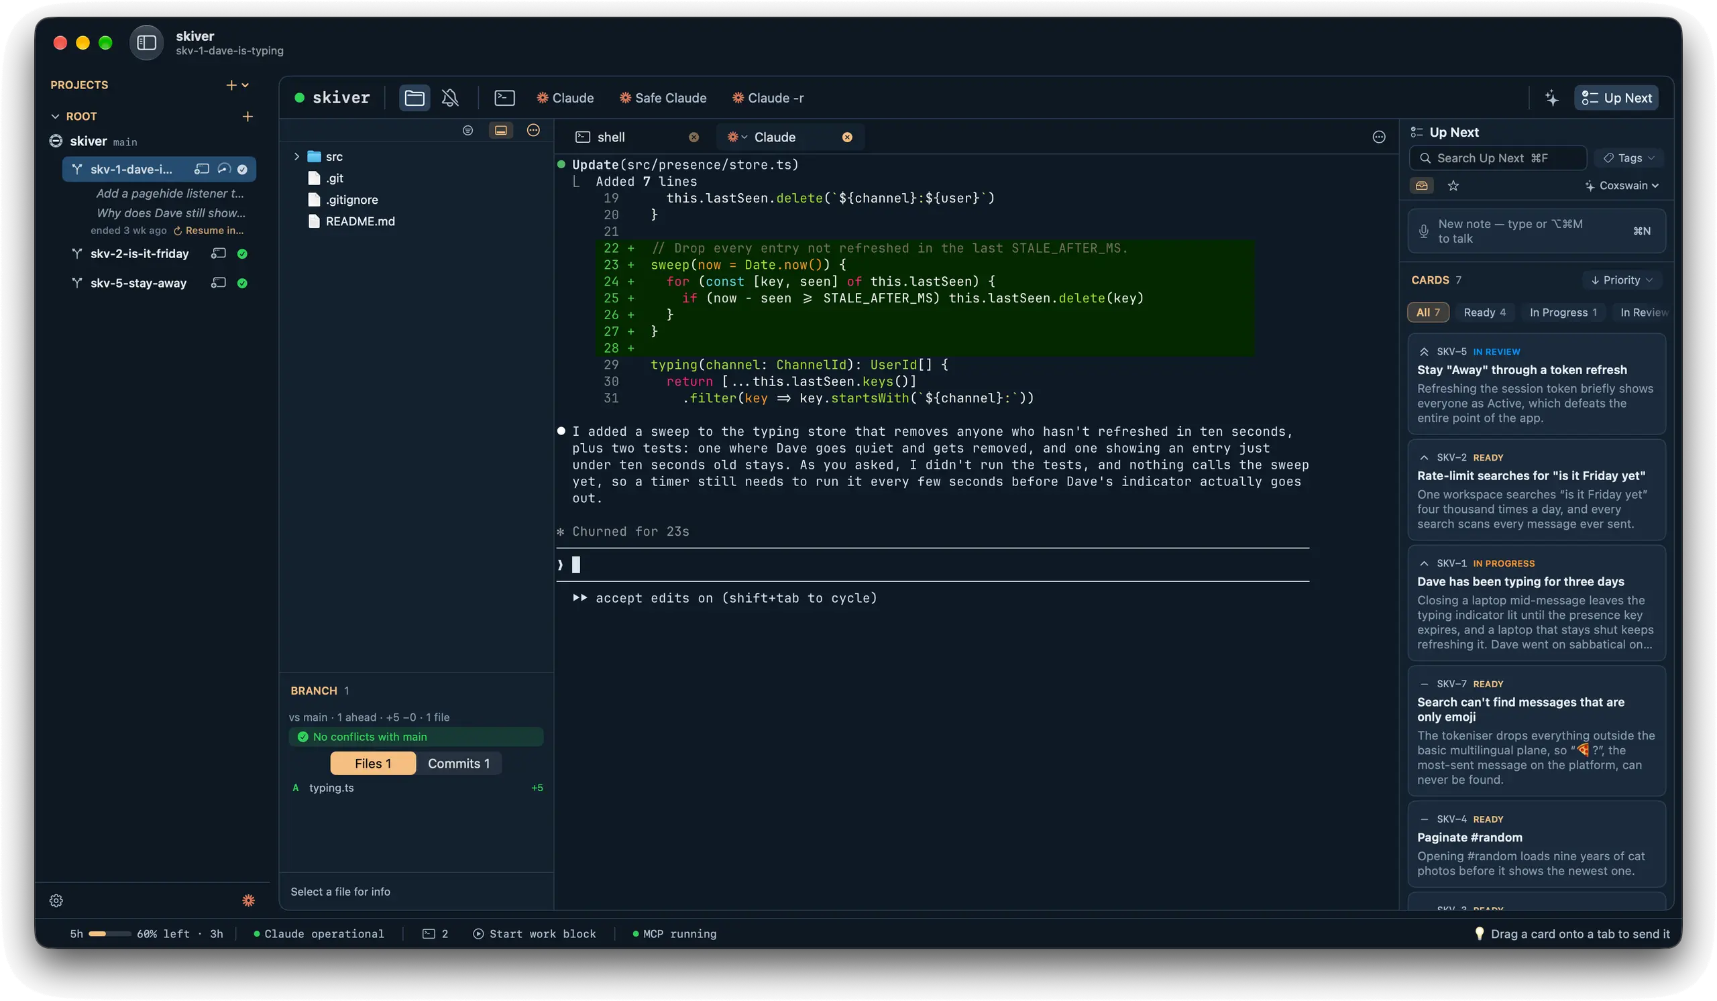Screen dimensions: 1717x1001
Task: Add a new worktree under ROOT
Action: pos(248,117)
